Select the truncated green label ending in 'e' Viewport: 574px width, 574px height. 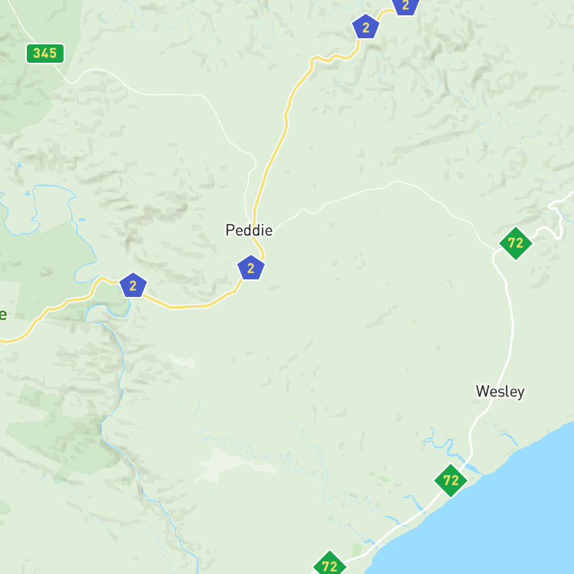3,314
